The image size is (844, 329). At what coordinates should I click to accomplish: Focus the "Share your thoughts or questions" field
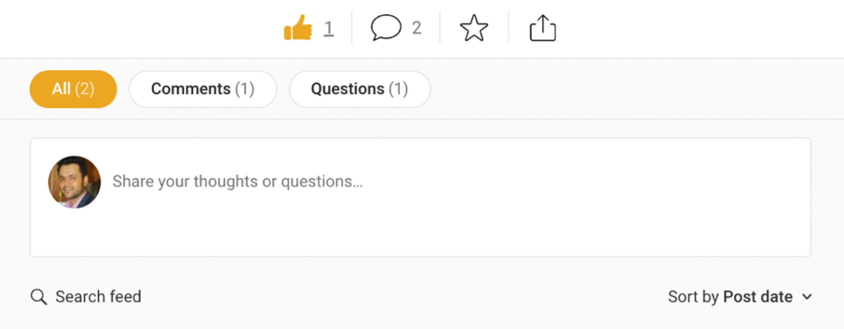[x=237, y=181]
